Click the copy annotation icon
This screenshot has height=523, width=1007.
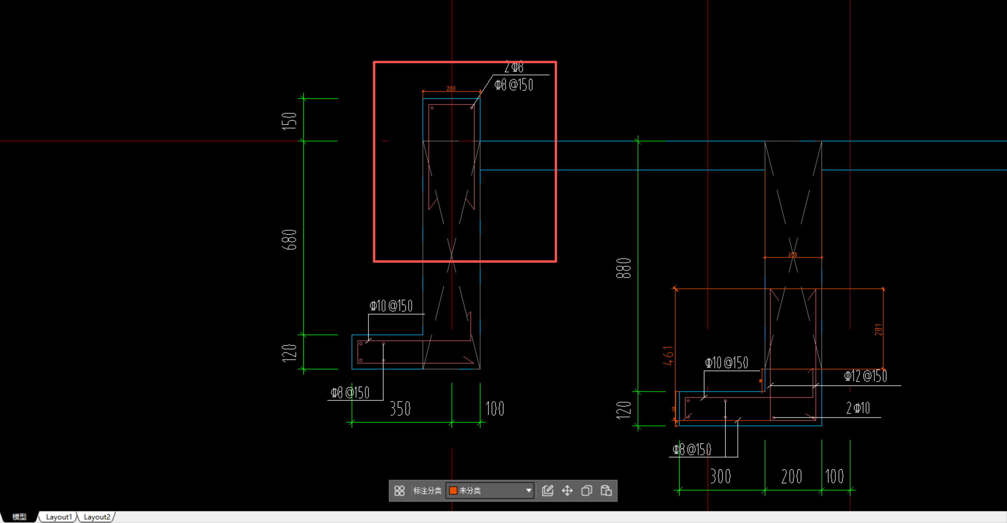tap(587, 491)
